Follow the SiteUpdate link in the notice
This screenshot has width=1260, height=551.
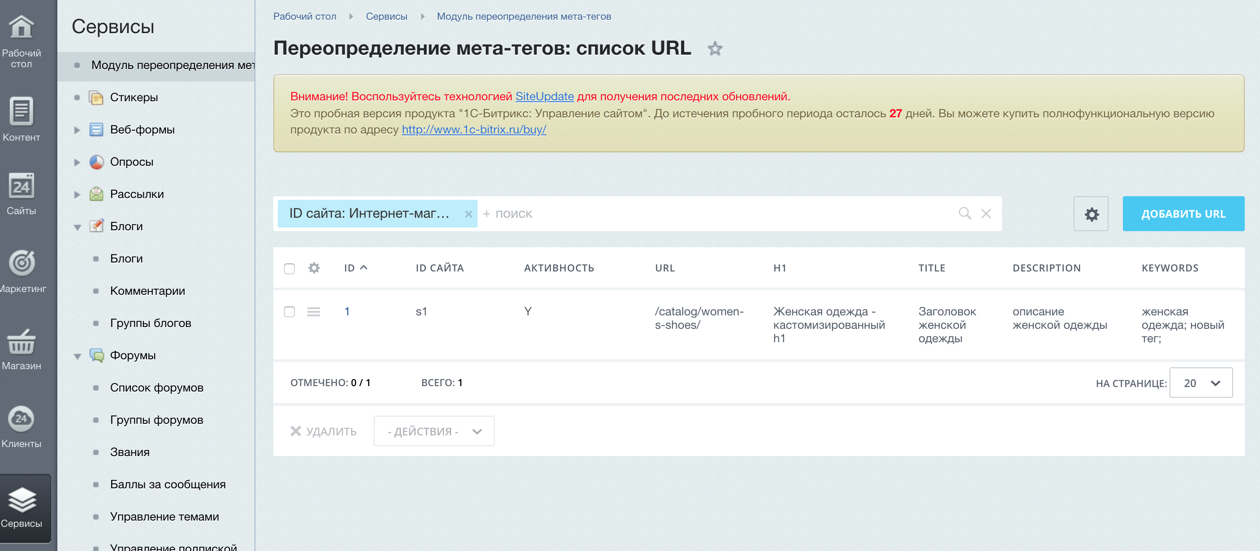coord(544,96)
